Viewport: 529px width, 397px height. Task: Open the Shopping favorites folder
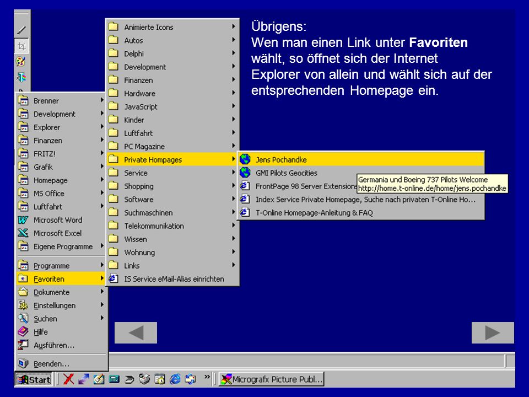pos(172,186)
